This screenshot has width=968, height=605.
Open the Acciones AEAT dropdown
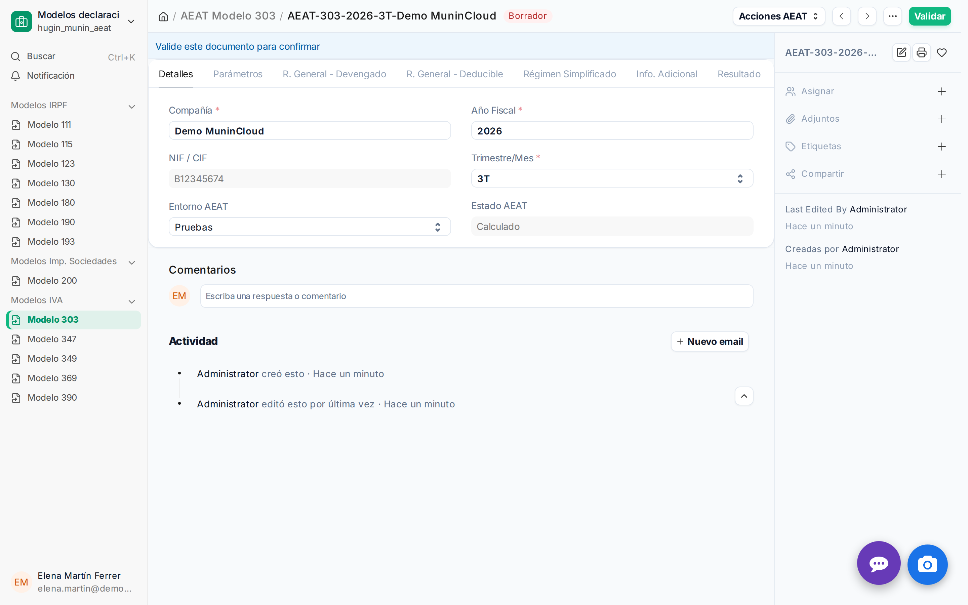(x=778, y=16)
